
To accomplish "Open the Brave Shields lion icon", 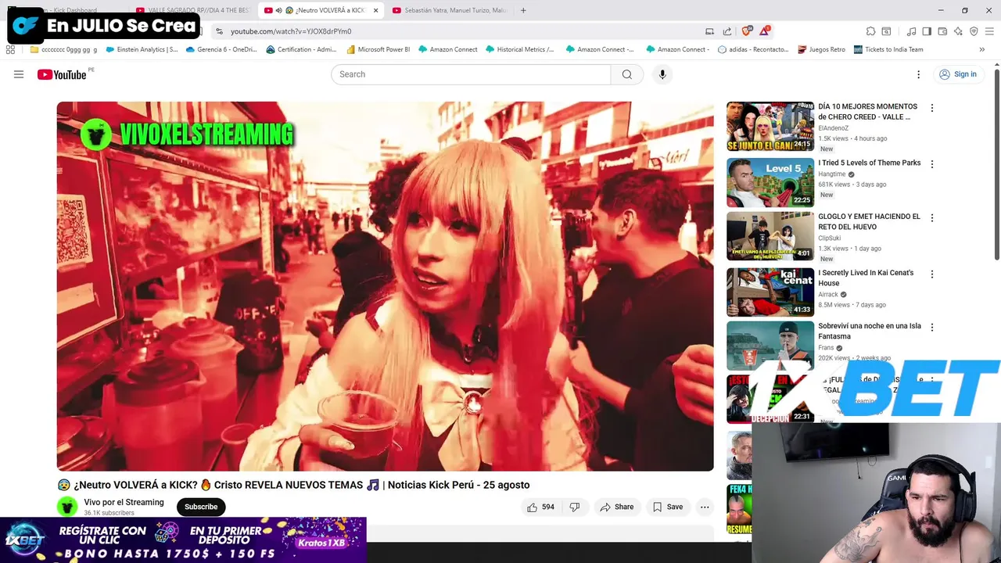I will [746, 31].
